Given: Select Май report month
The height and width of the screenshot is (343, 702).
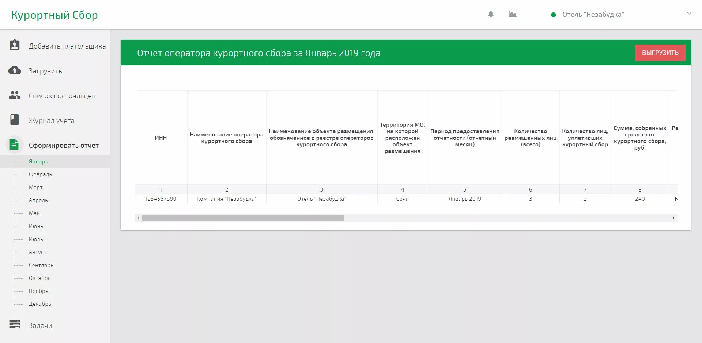Looking at the screenshot, I should (34, 213).
